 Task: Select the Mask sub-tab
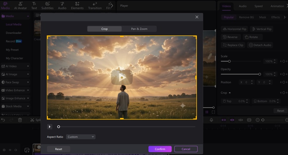pyautogui.click(x=262, y=17)
